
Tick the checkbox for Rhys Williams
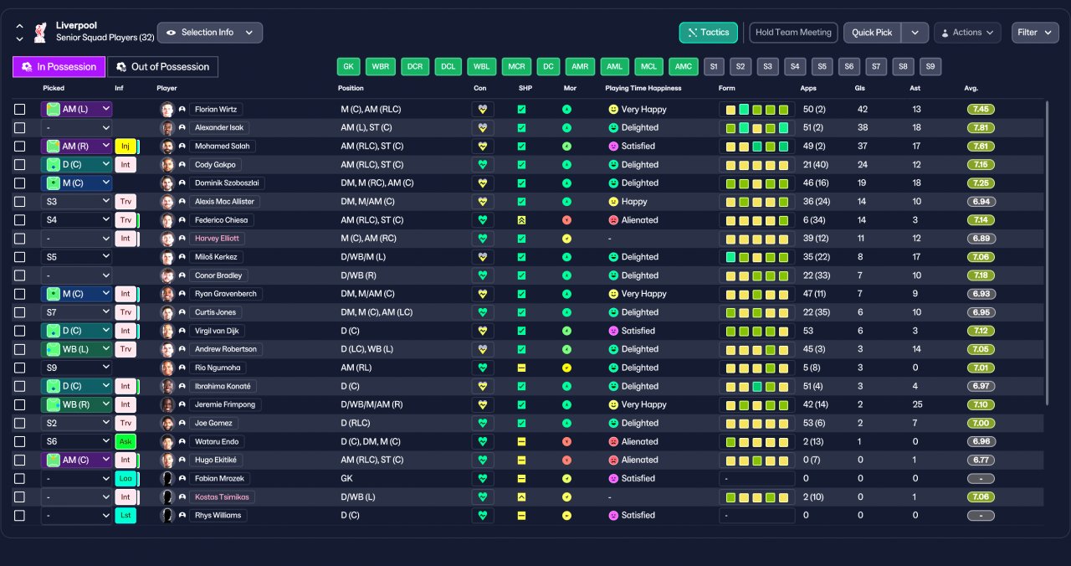pyautogui.click(x=20, y=515)
